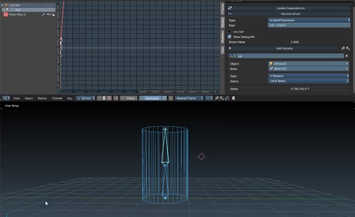Viewport: 355px width, 217px height.
Task: Switch to the F-Curve sidebar tab
Action: point(222,9)
